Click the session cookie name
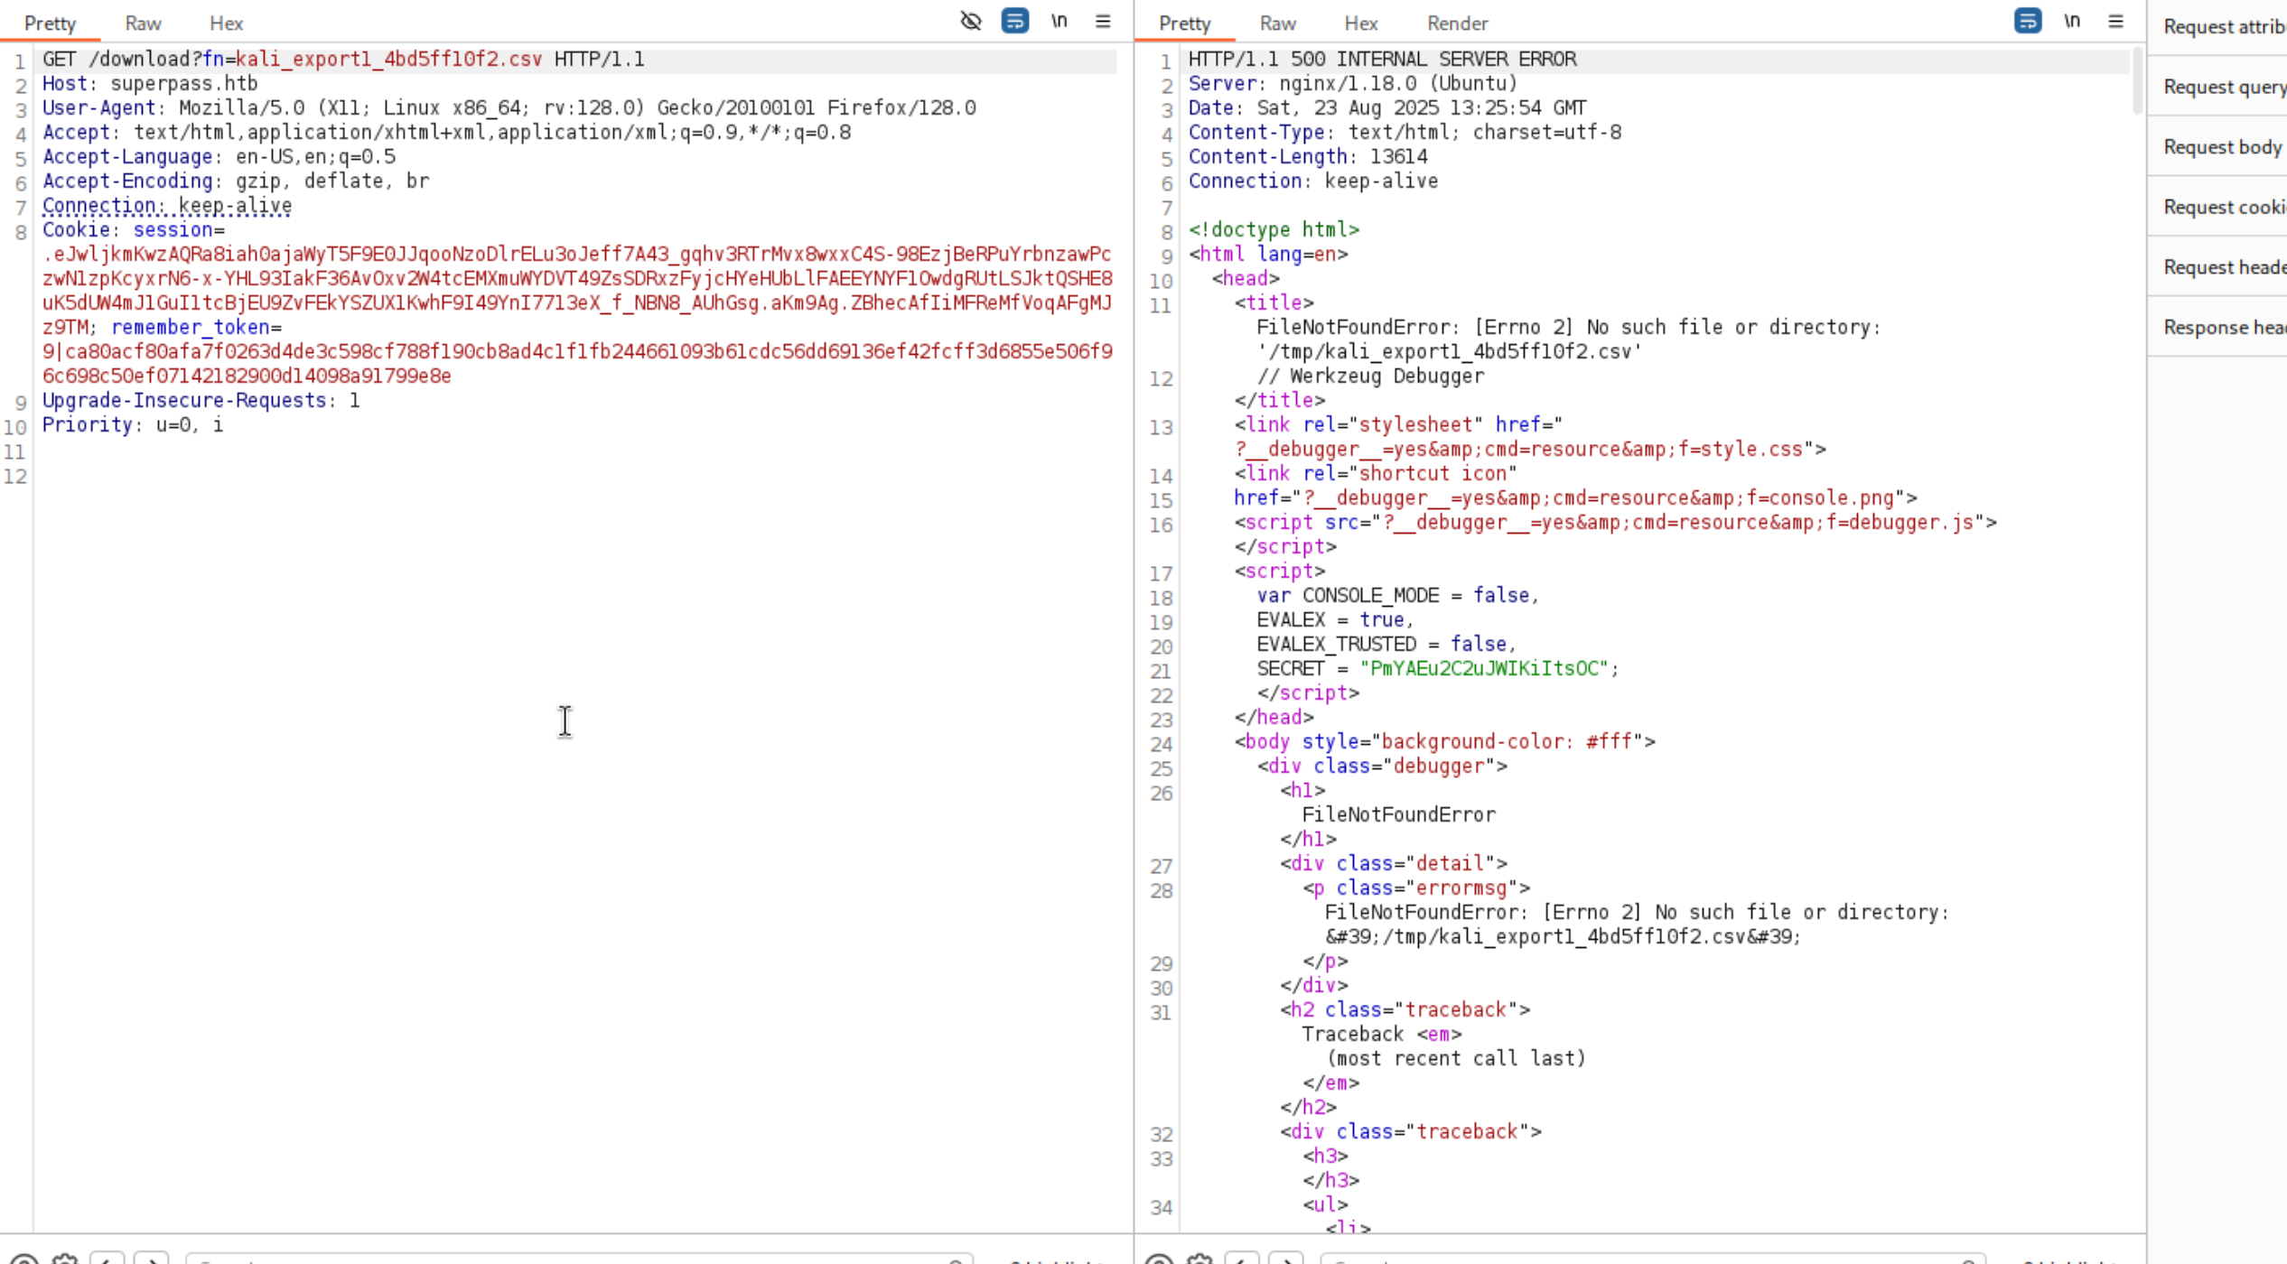This screenshot has height=1264, width=2287. [x=173, y=230]
